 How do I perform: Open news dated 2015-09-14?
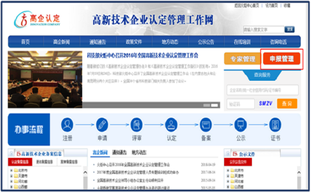130,180
